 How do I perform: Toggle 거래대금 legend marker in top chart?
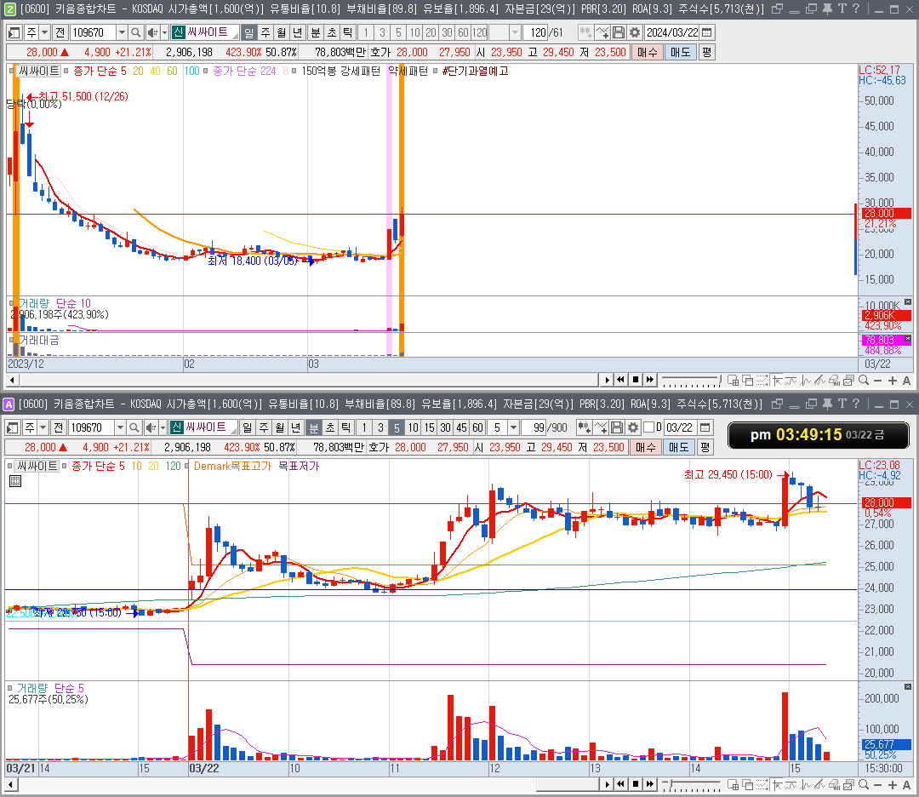[x=12, y=340]
